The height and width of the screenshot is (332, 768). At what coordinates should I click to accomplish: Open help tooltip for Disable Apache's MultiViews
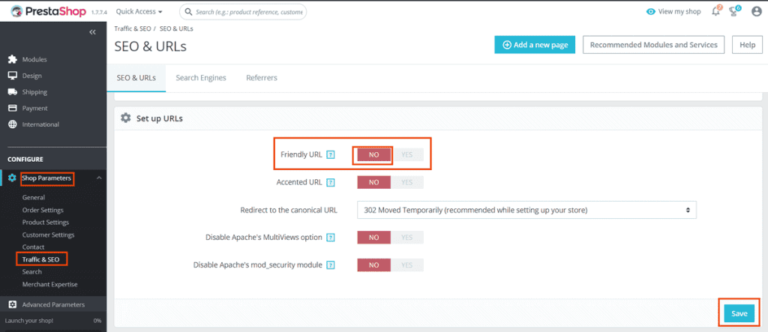pos(331,238)
